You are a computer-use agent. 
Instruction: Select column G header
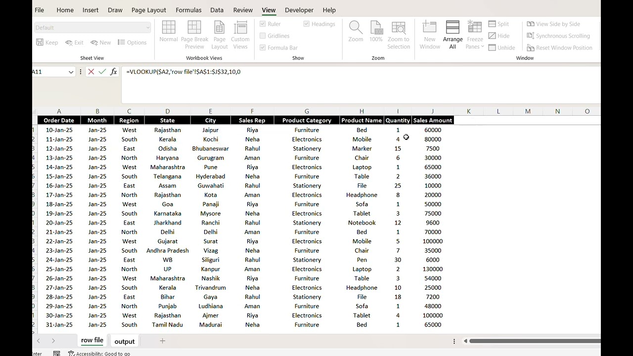pyautogui.click(x=307, y=111)
